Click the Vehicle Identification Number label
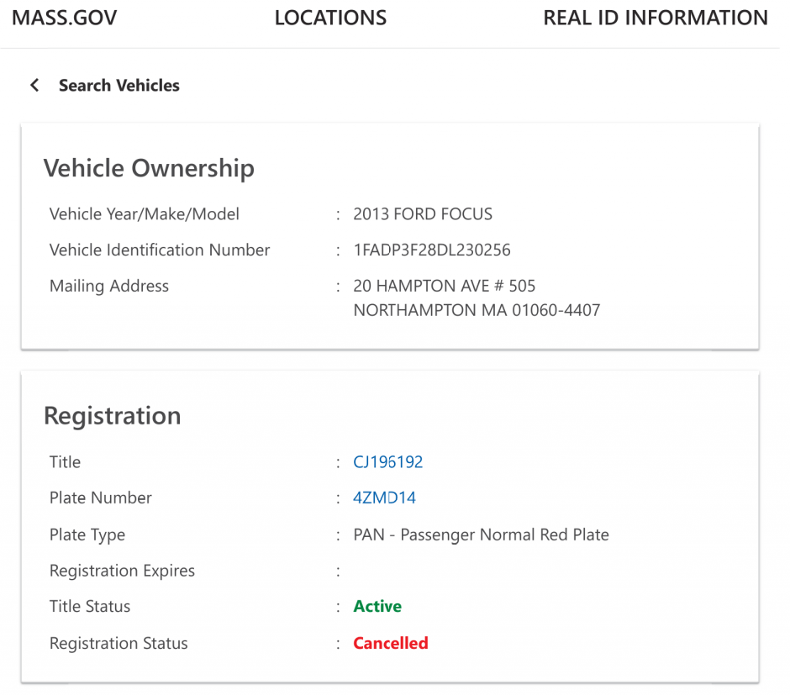 160,250
